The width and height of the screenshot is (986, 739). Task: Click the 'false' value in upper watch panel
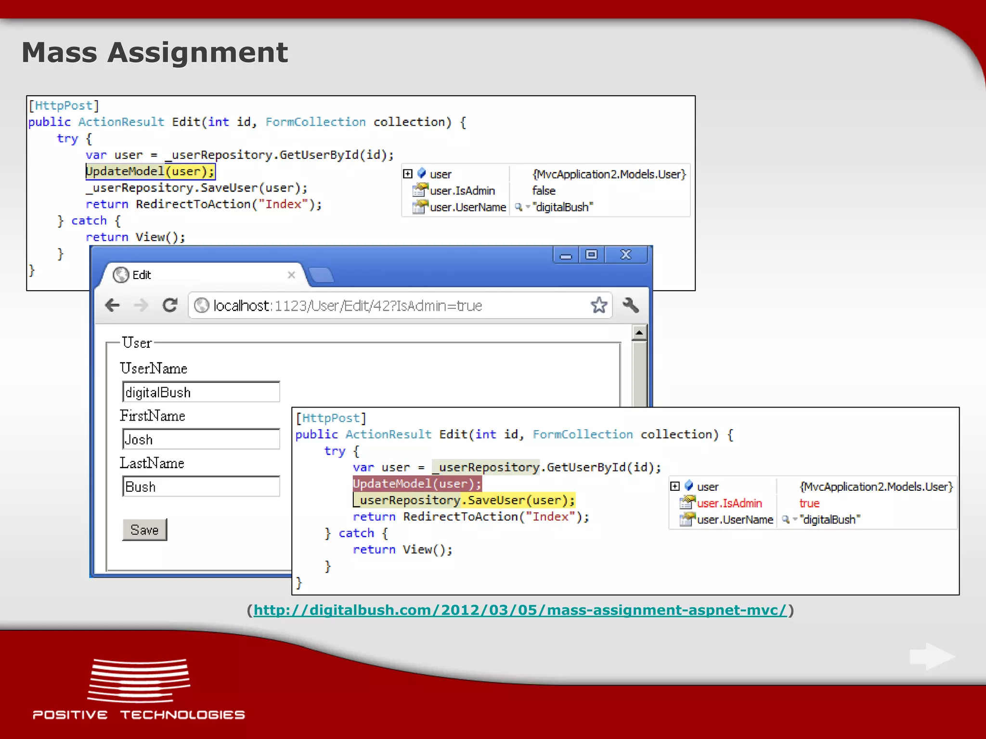pyautogui.click(x=544, y=191)
